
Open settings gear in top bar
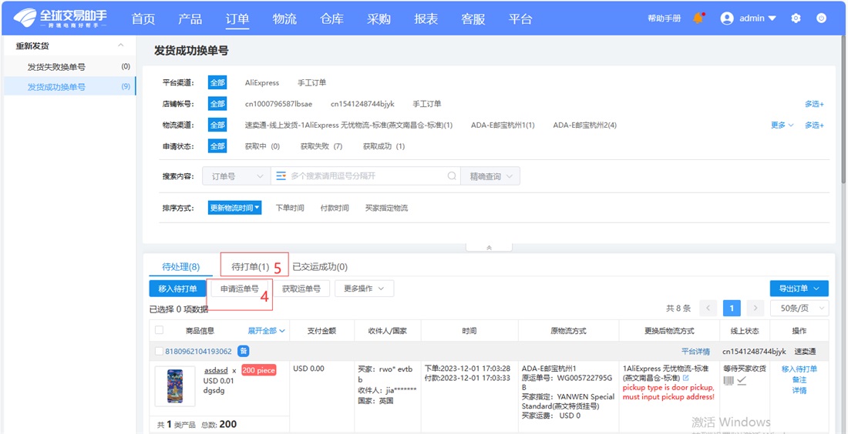[796, 18]
